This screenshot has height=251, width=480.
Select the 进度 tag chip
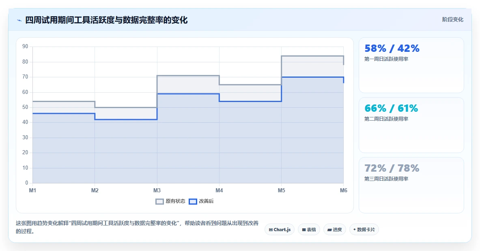point(335,230)
